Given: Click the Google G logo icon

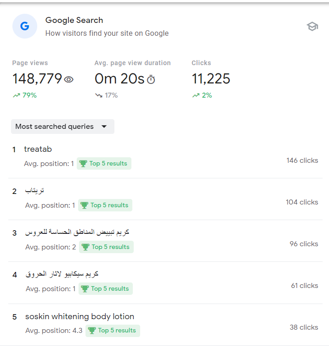Looking at the screenshot, I should 25,26.
